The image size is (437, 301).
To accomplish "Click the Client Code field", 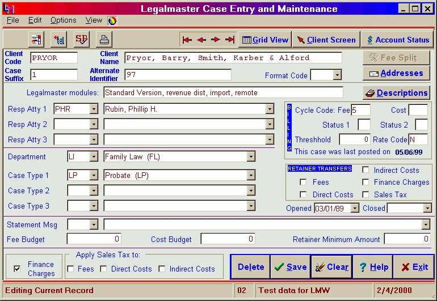I will coord(54,58).
